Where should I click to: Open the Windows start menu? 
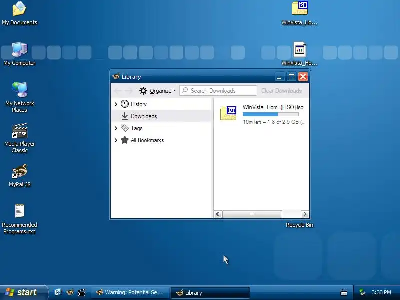pyautogui.click(x=23, y=292)
